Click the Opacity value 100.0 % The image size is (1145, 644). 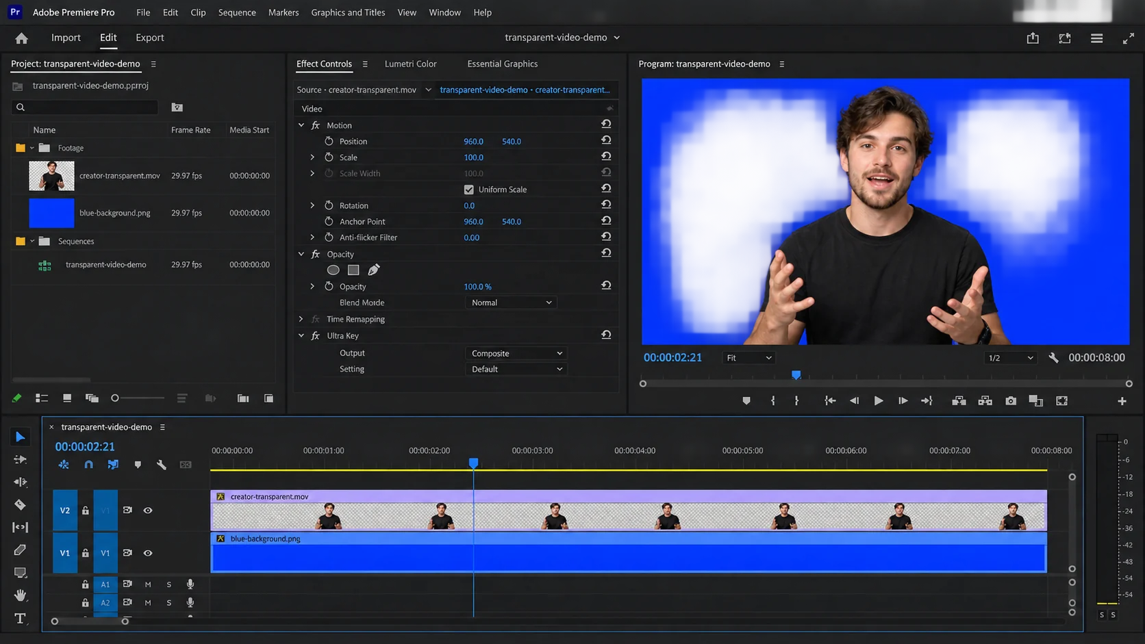click(477, 287)
